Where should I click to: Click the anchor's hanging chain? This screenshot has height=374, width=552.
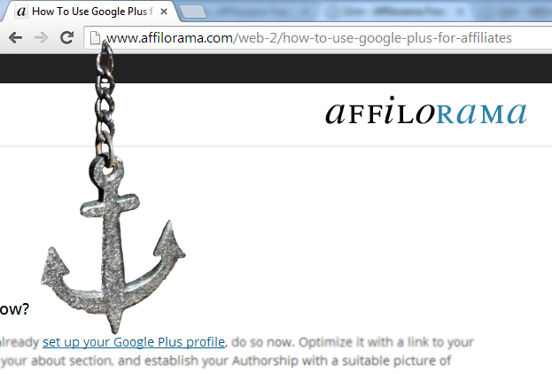tap(105, 102)
